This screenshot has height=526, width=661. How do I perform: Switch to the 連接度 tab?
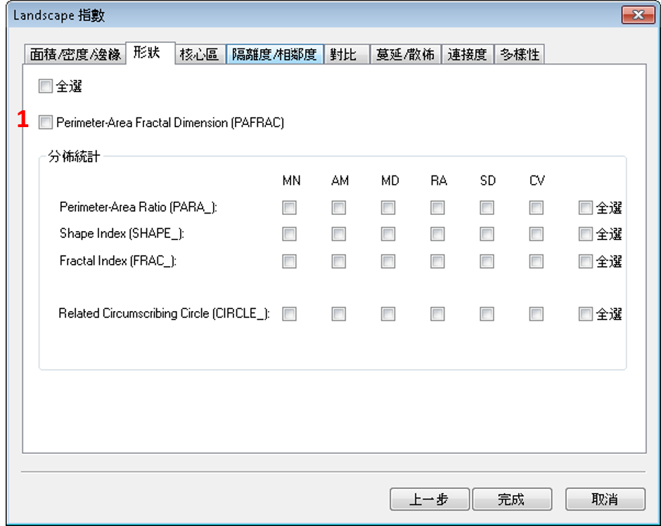coord(468,54)
